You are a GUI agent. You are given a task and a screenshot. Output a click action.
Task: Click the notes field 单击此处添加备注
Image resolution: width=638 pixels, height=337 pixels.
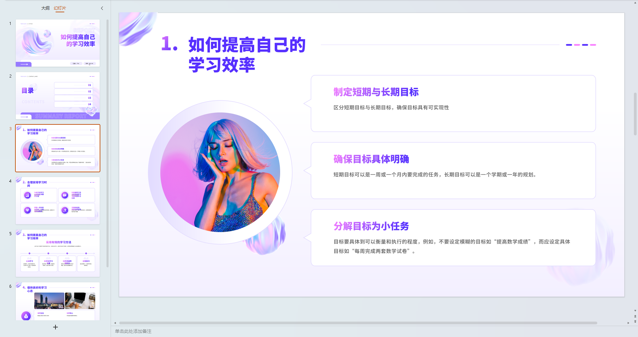[133, 331]
